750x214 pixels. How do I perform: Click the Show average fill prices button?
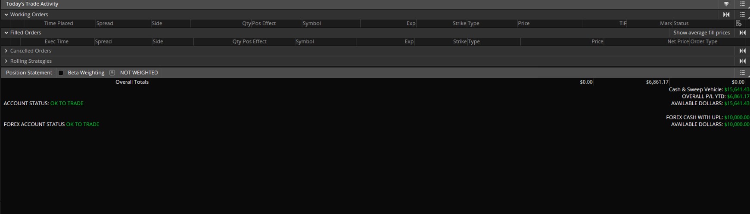701,33
